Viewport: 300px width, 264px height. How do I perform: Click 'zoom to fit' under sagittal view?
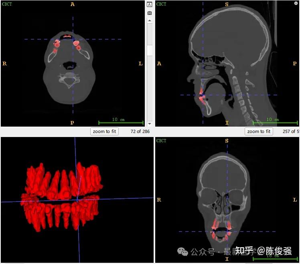259,131
